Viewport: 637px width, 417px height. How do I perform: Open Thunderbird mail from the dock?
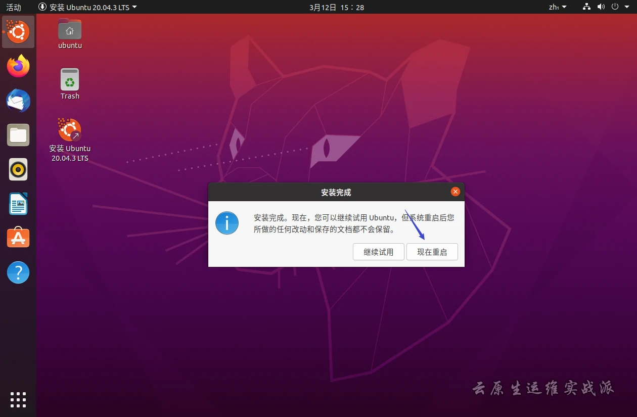18,101
